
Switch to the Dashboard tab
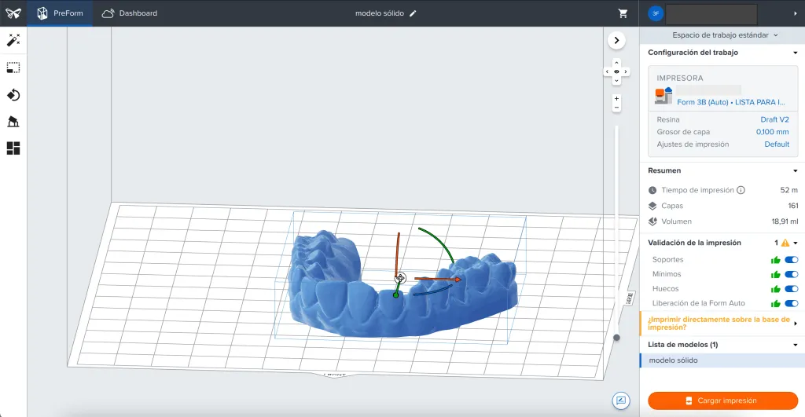click(130, 13)
